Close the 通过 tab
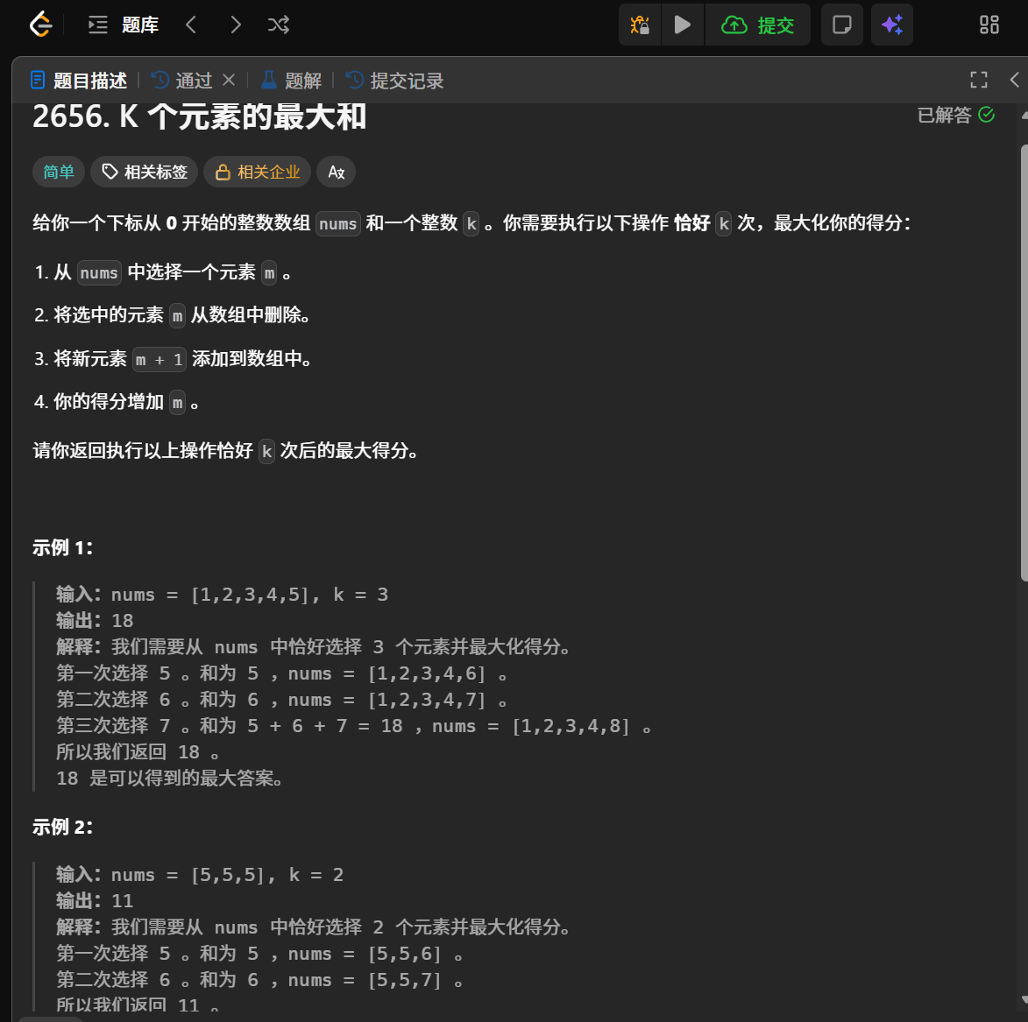This screenshot has width=1028, height=1022. (x=229, y=80)
